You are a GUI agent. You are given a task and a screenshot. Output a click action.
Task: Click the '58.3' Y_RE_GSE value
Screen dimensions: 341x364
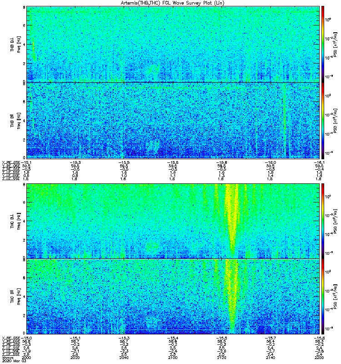tap(319, 341)
